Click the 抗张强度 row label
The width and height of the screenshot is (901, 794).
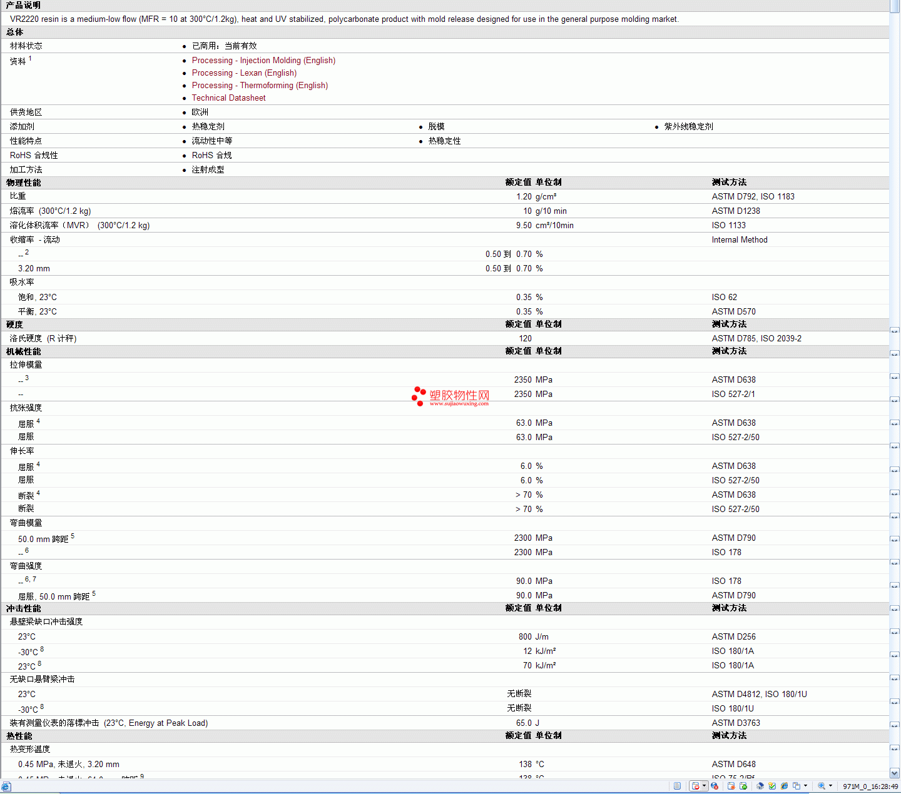click(x=26, y=408)
